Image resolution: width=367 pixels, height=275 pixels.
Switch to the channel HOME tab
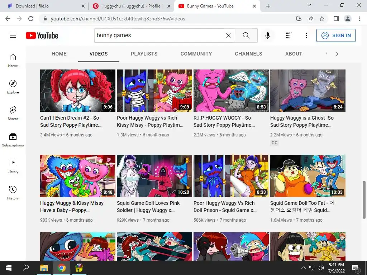59,54
